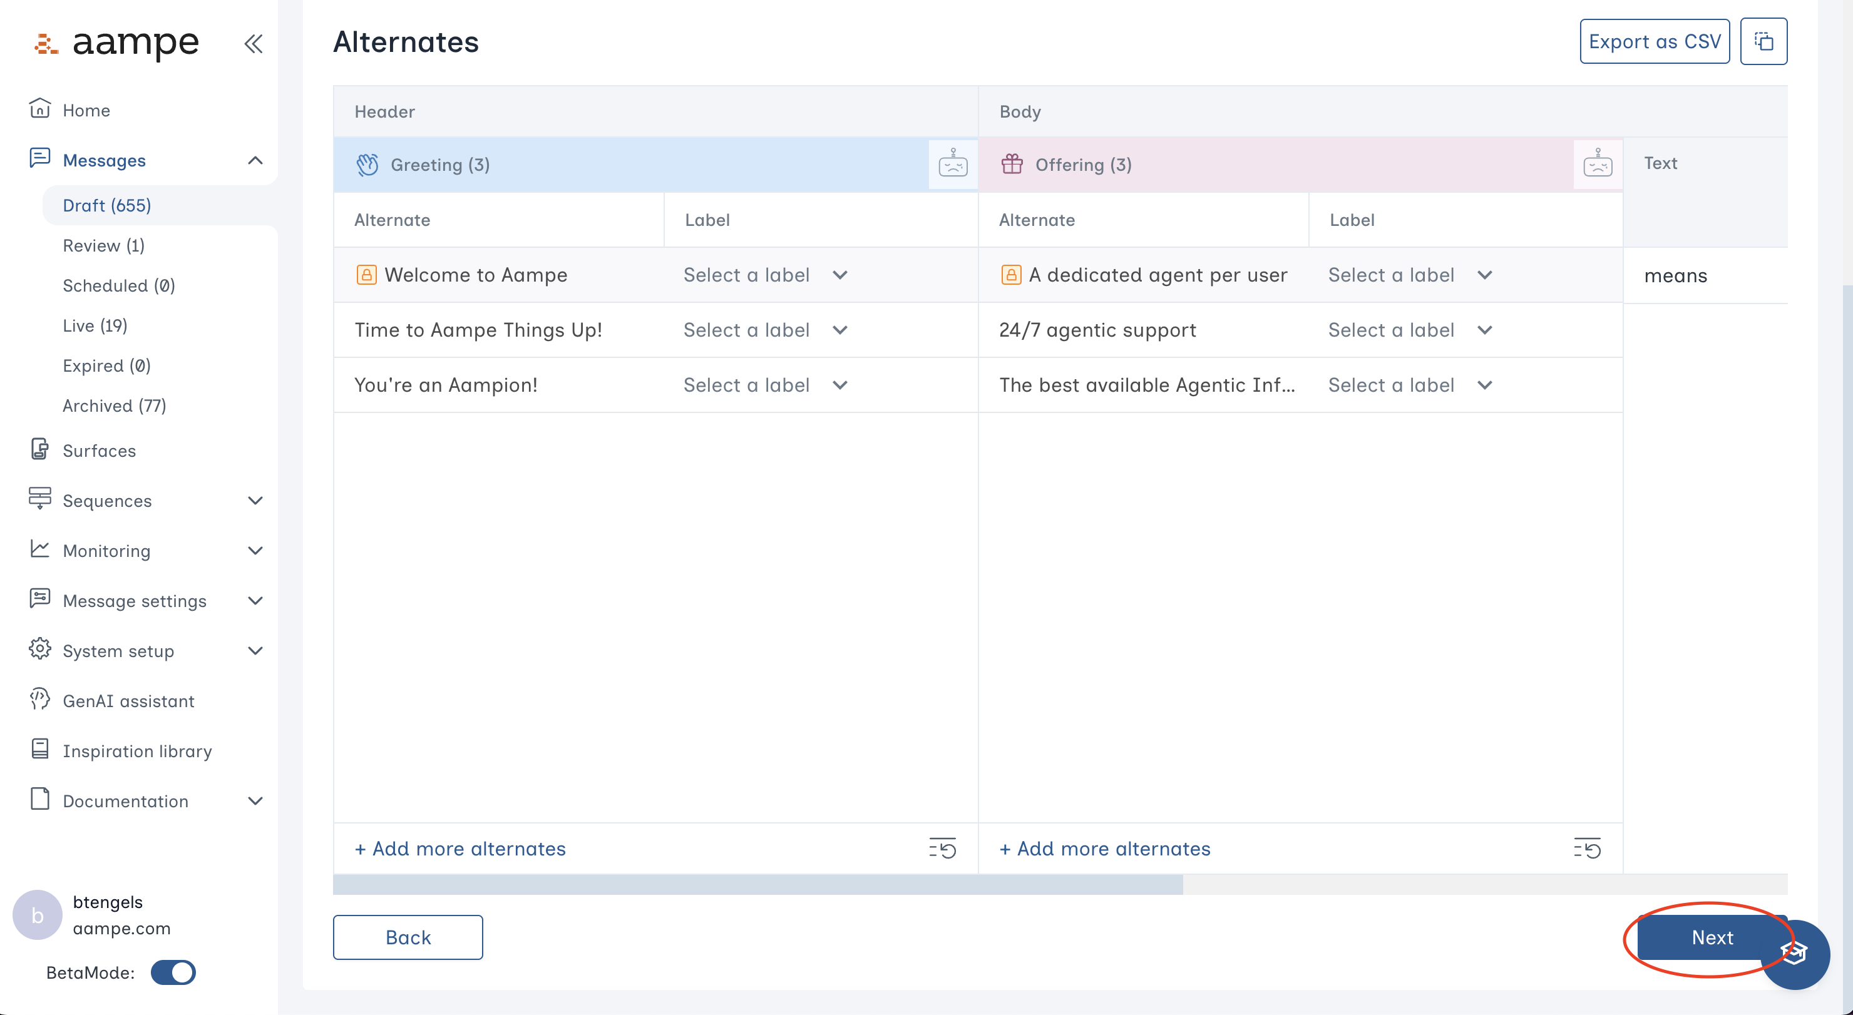This screenshot has width=1853, height=1015.
Task: Toggle the BetaMode switch off
Action: click(173, 972)
